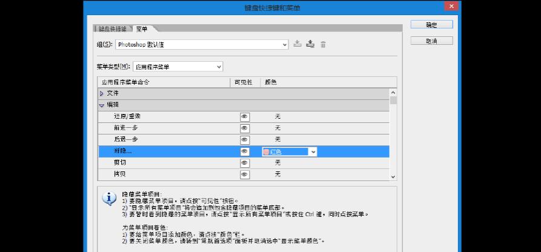Select the 前进一步 command row
The image size is (541, 252).
[244, 128]
